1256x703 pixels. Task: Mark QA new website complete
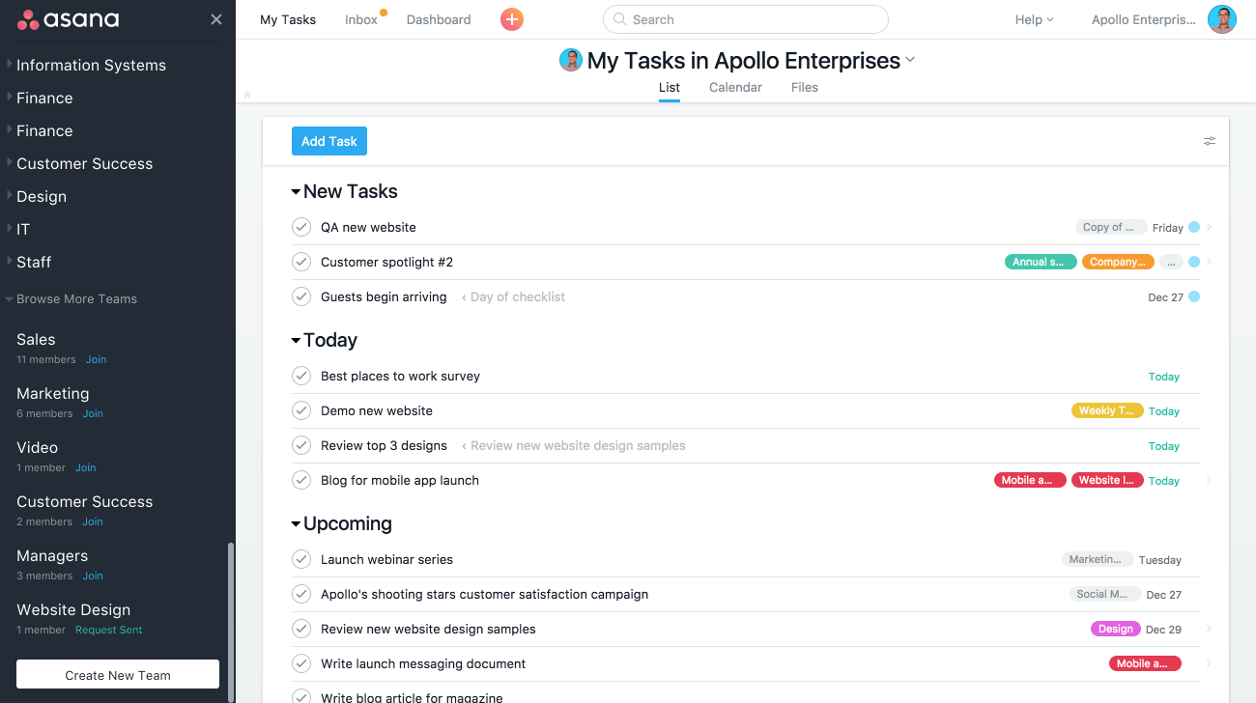301,227
